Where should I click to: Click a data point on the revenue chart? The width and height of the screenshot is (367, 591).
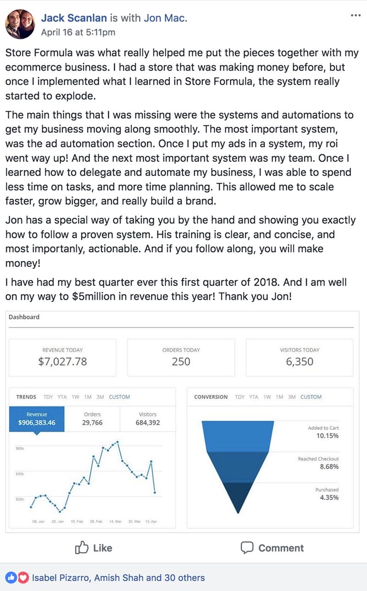point(118,442)
